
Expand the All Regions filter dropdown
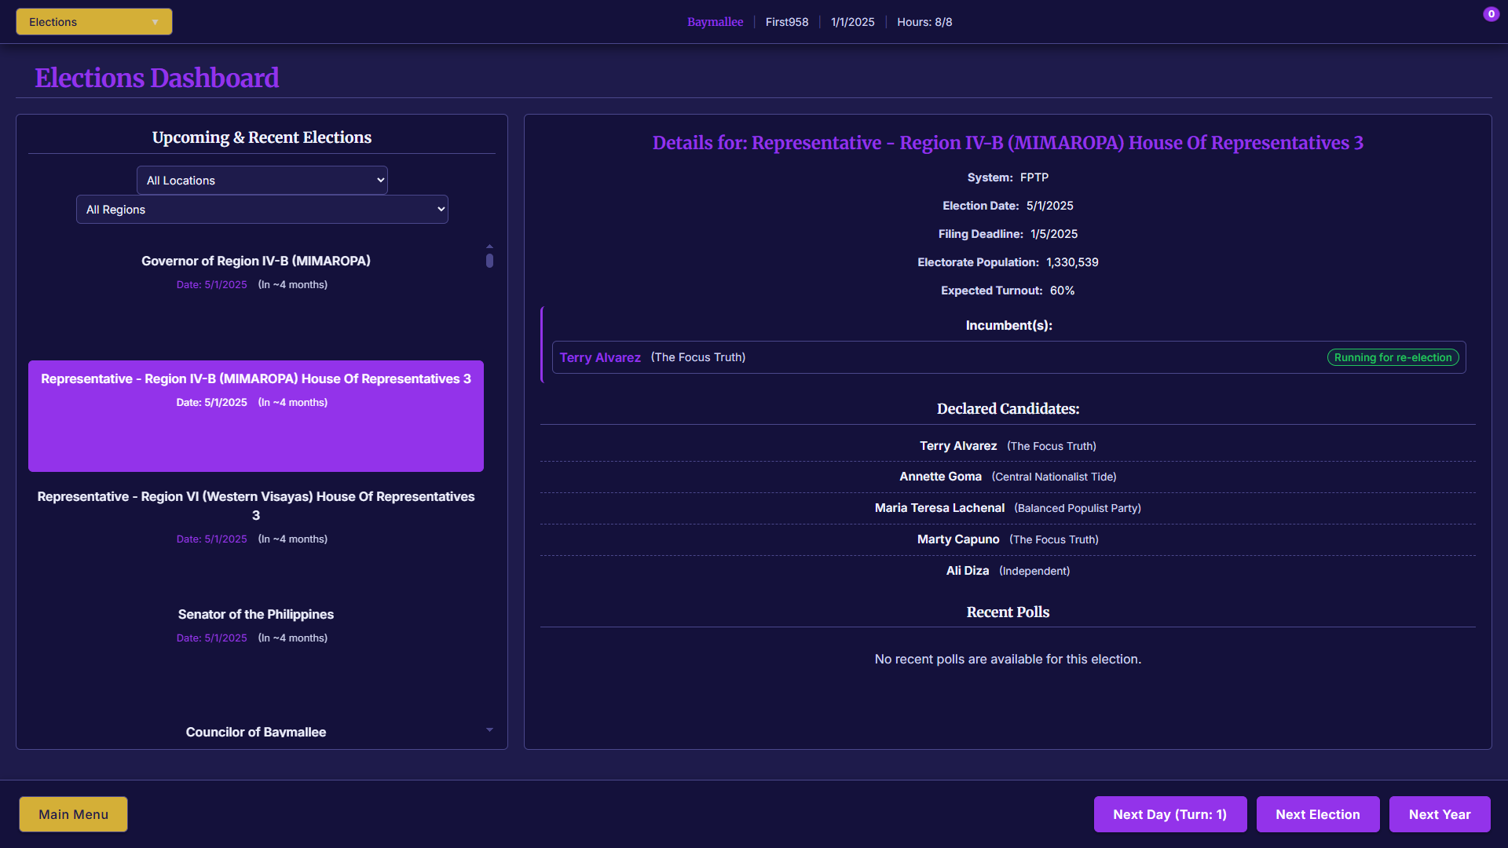(x=262, y=210)
